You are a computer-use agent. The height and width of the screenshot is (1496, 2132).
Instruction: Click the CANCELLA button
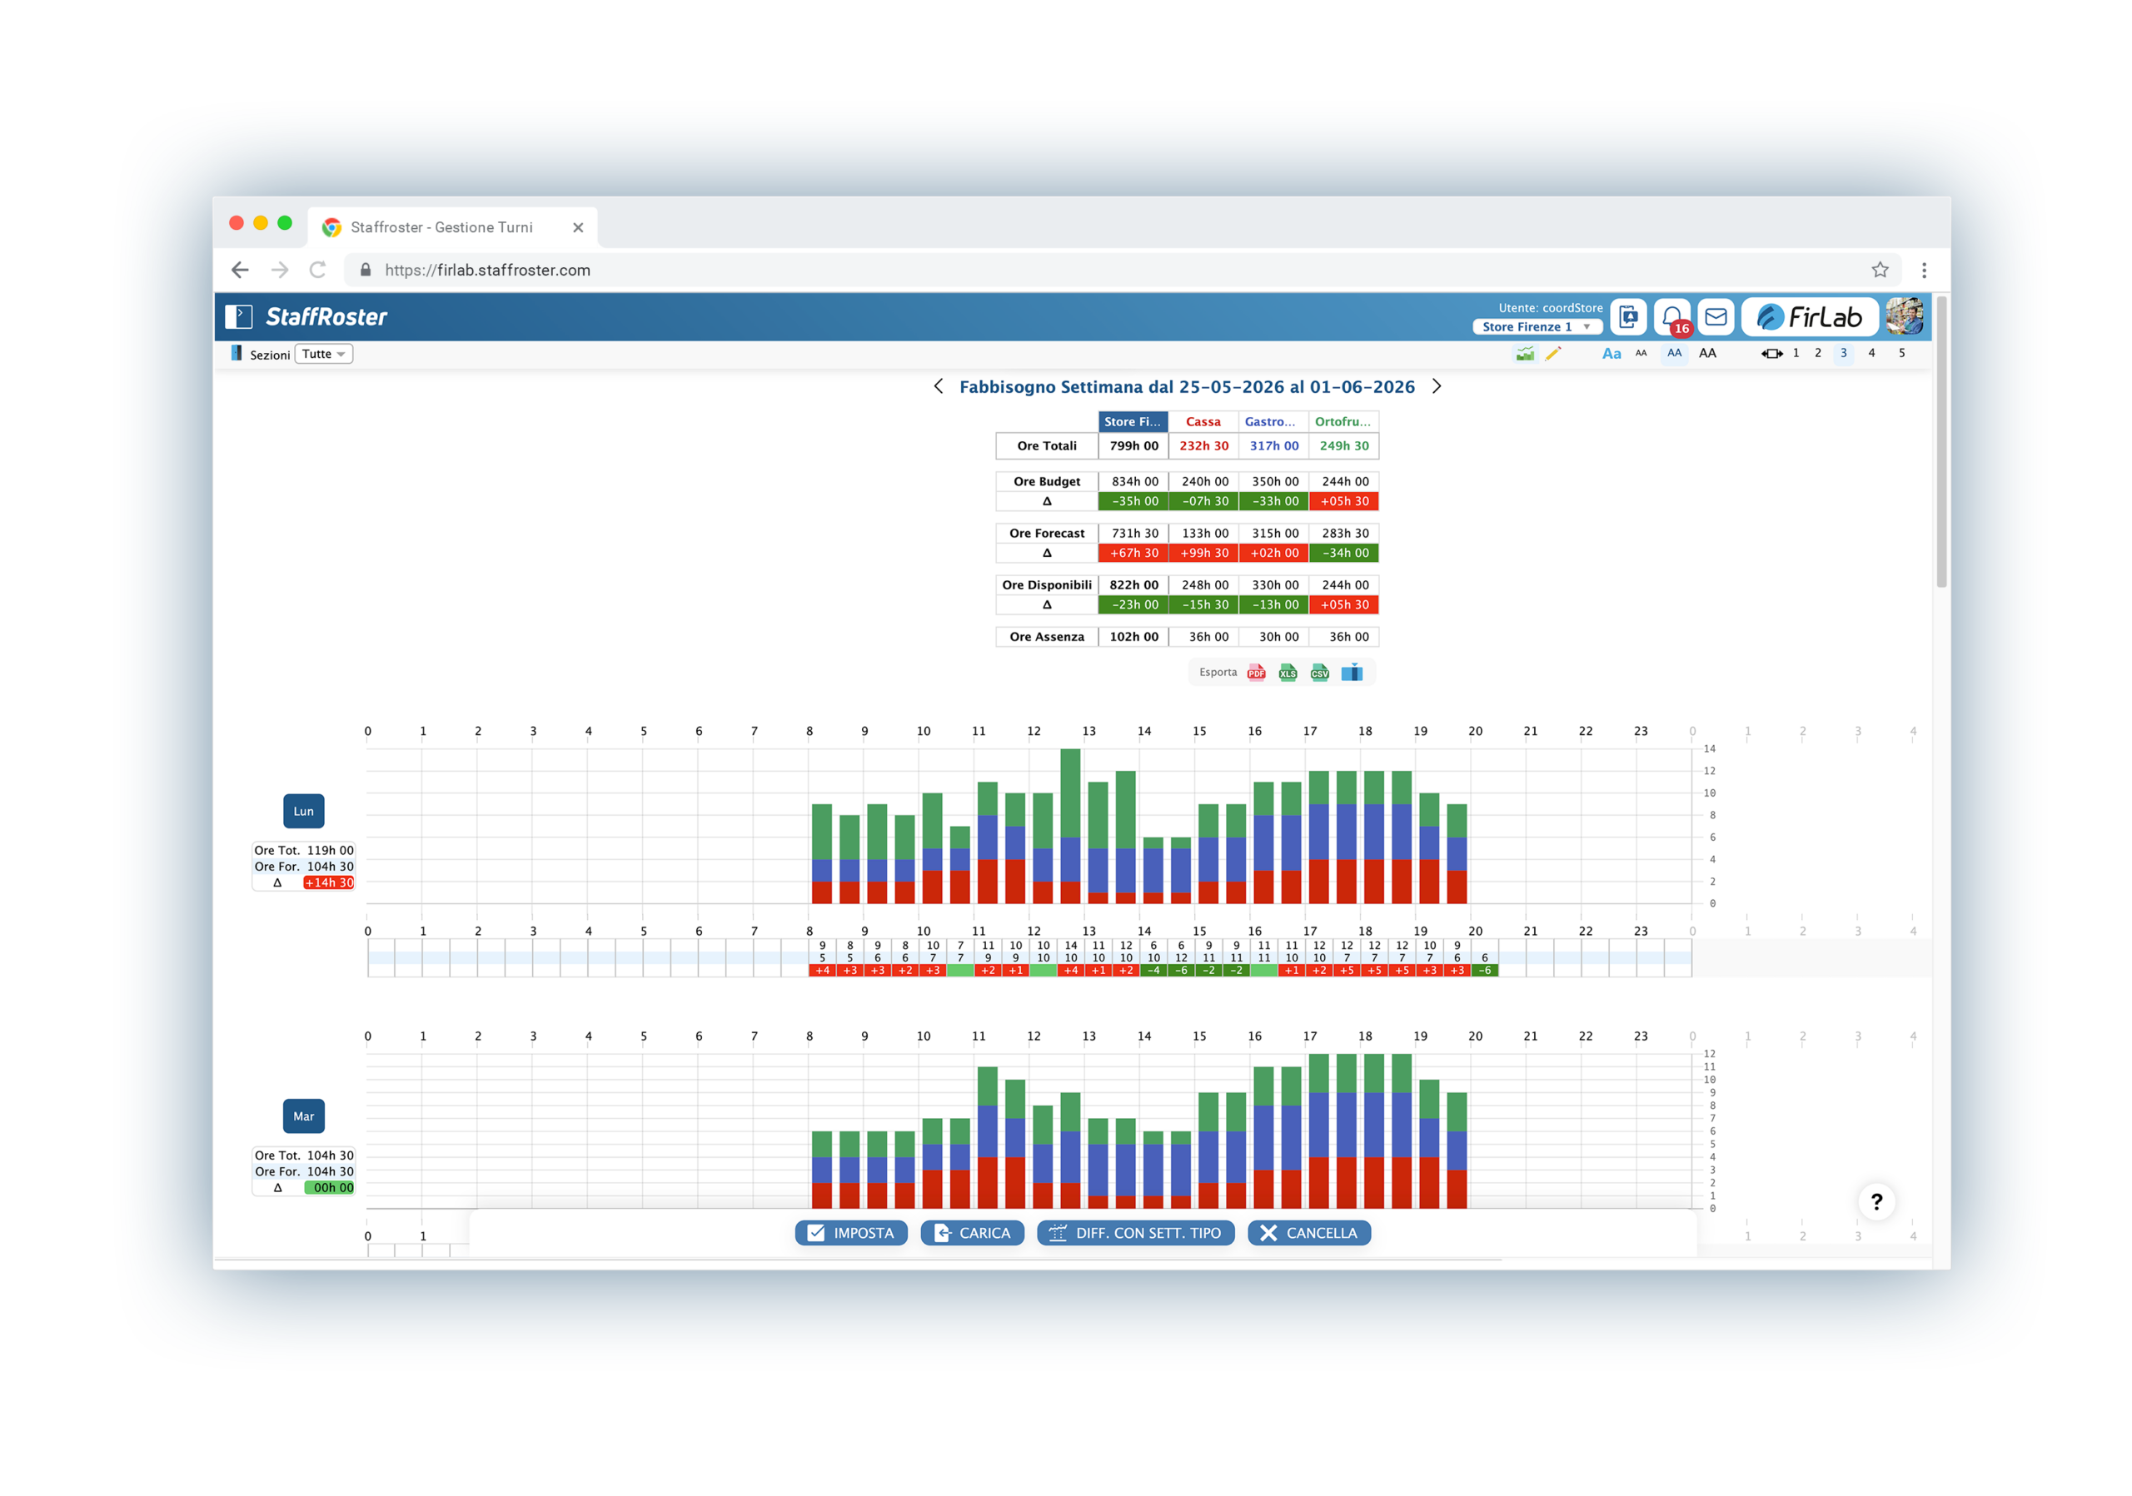pos(1309,1234)
